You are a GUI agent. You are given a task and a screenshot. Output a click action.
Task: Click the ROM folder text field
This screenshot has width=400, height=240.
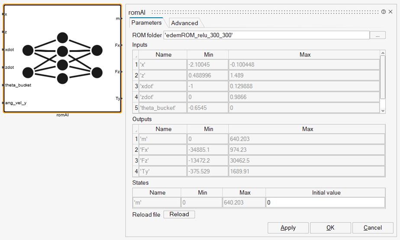click(266, 35)
